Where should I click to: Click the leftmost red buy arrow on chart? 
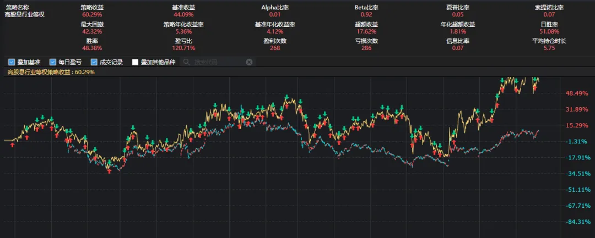pos(12,145)
